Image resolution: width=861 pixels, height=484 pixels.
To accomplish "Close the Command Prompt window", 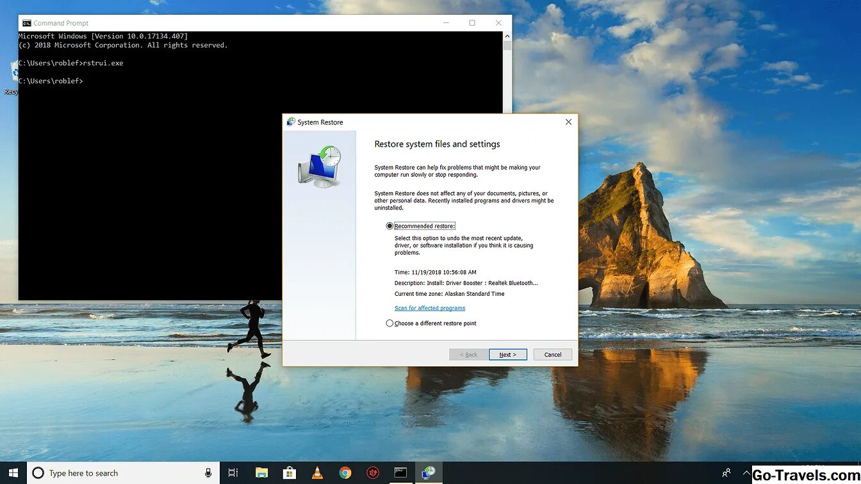I will pos(498,23).
